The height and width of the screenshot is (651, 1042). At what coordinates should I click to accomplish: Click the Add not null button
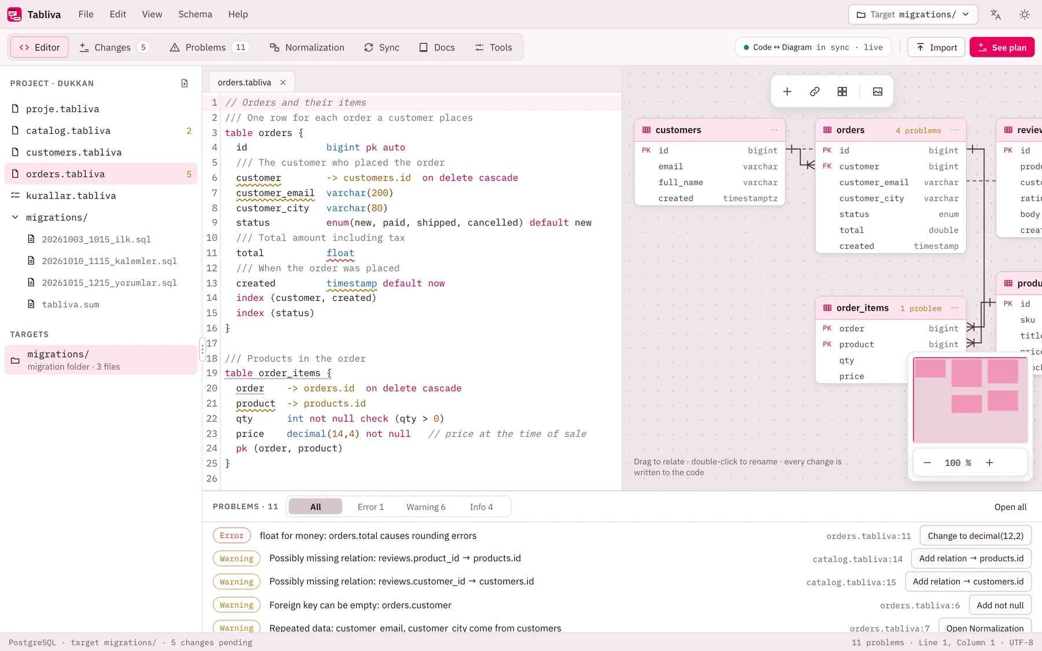tap(1000, 605)
